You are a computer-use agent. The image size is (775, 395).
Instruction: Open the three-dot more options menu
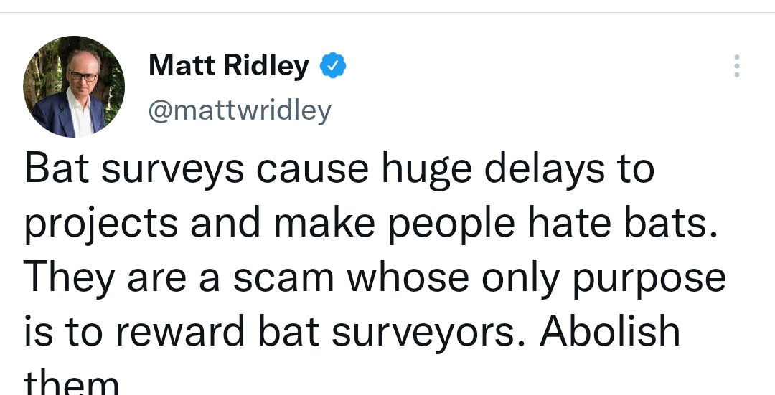coord(737,66)
